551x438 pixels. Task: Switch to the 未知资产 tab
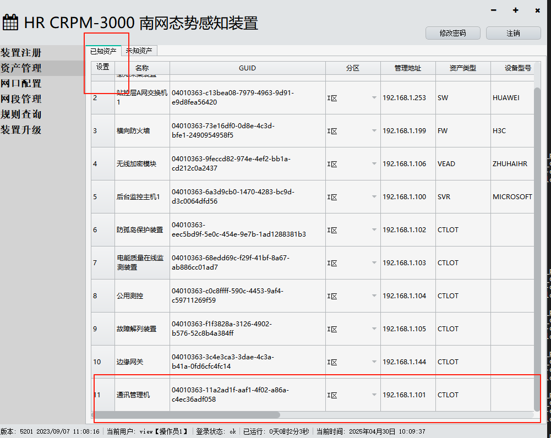click(139, 51)
